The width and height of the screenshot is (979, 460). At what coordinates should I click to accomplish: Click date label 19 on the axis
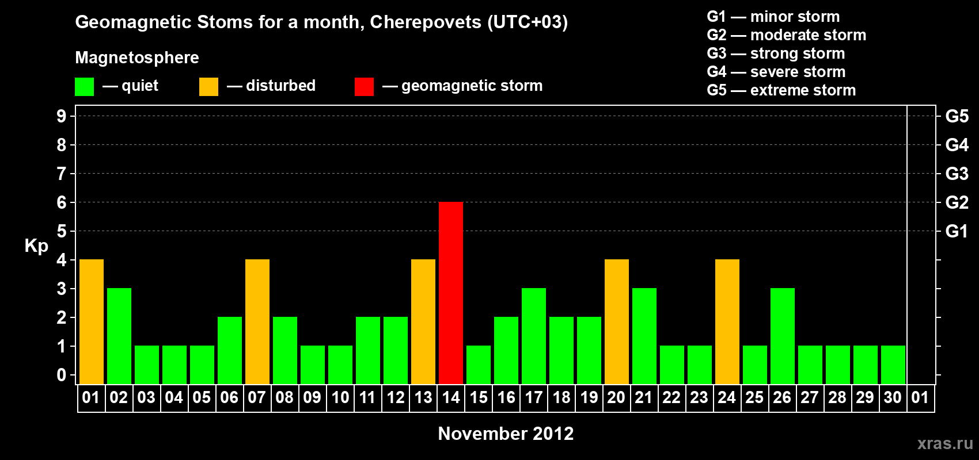pos(589,398)
